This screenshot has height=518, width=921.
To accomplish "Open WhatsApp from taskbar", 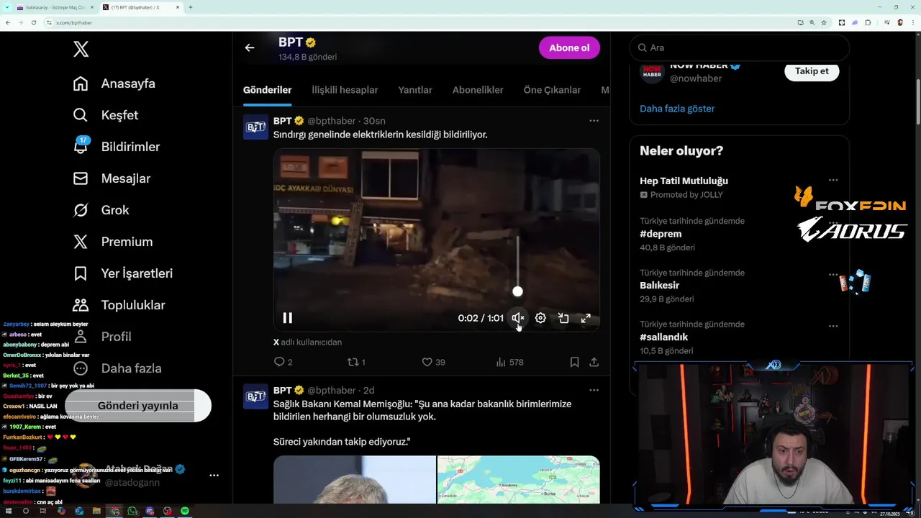I will coord(132,511).
